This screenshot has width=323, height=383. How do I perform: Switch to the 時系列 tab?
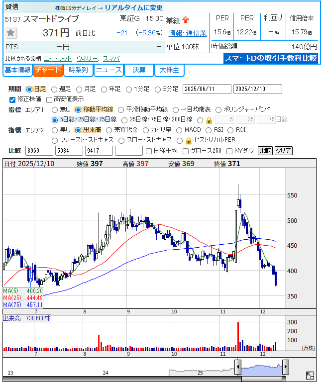[x=78, y=70]
